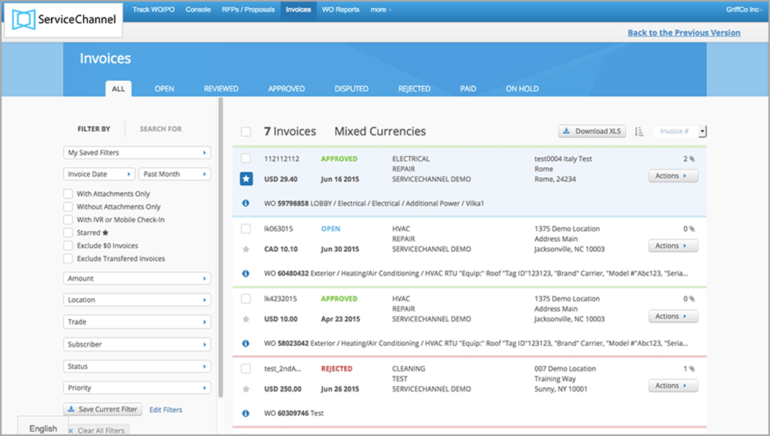Viewport: 770px width, 436px height.
Task: Open Actions menu for invoice lk063015
Action: click(673, 247)
